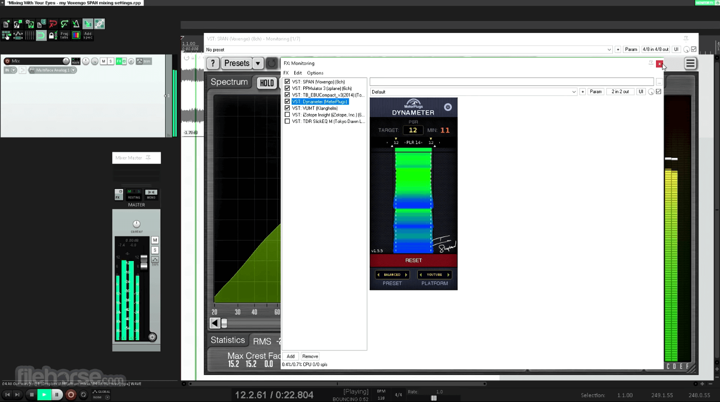Click the red Undo arrow icon
Viewport: 720px width, 402px height.
click(x=53, y=24)
